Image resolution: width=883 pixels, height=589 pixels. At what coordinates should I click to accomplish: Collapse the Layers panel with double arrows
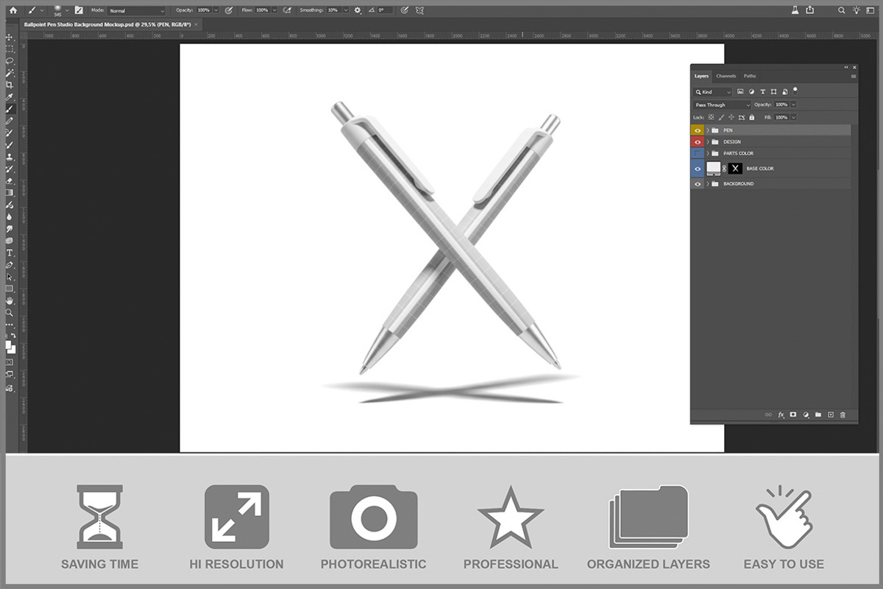click(846, 67)
